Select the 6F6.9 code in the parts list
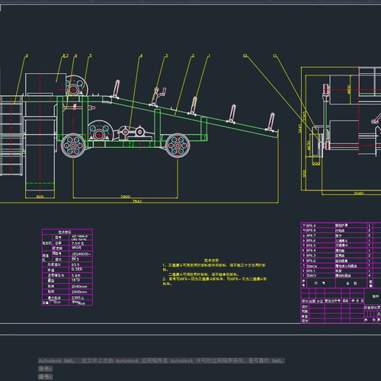 pyautogui.click(x=311, y=226)
